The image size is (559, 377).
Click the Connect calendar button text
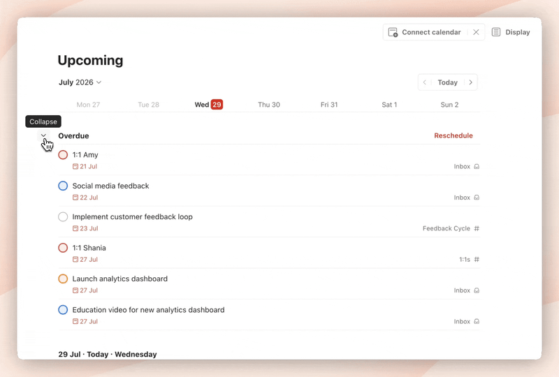click(x=431, y=32)
